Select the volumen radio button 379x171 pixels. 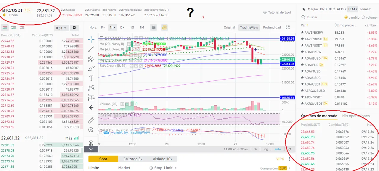click(x=363, y=17)
